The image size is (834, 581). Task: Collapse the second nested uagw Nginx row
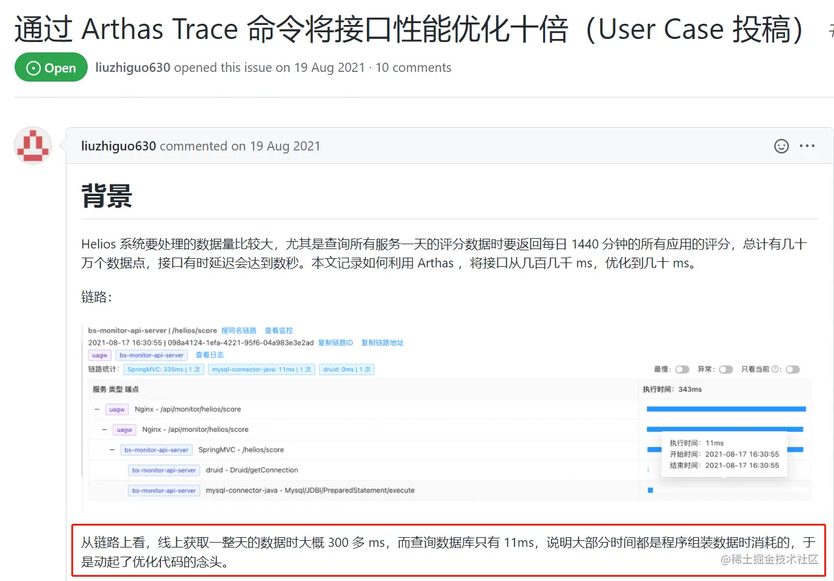[x=104, y=429]
